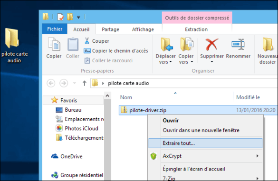Click the date 13/01/2016 20:20
Screen dimensions: 278x181
coord(256,110)
